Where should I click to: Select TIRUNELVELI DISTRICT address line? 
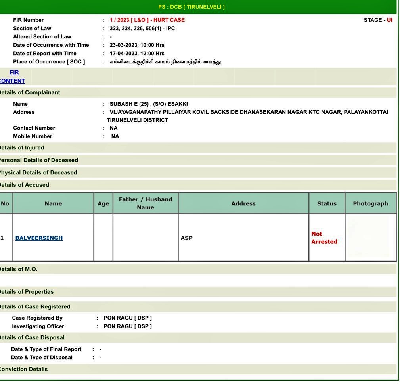[x=137, y=120]
